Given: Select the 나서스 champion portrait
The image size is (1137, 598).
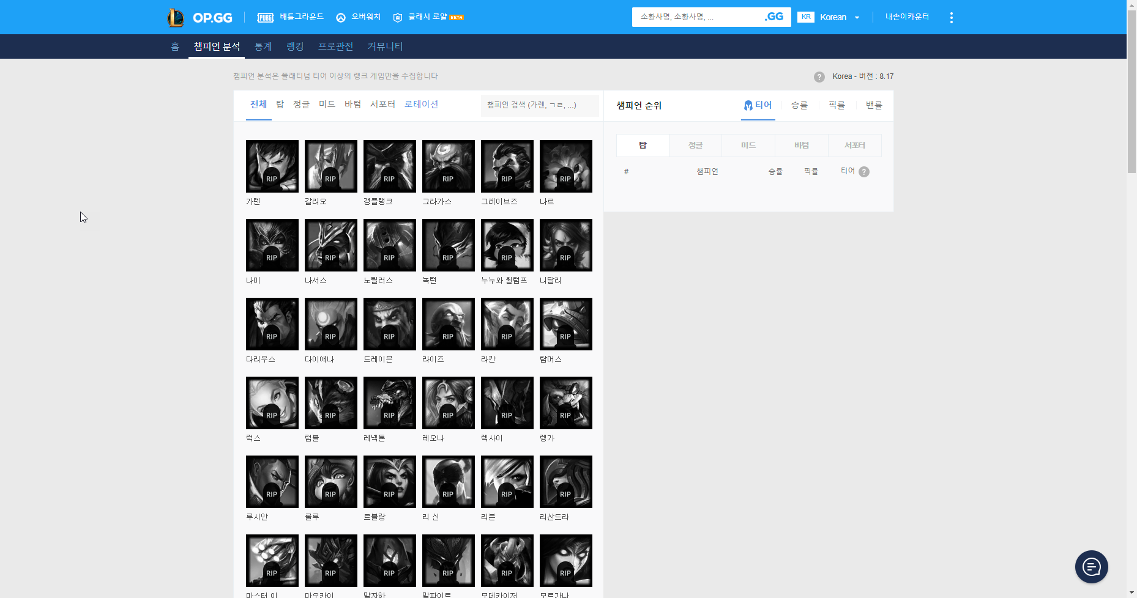Looking at the screenshot, I should tap(331, 245).
